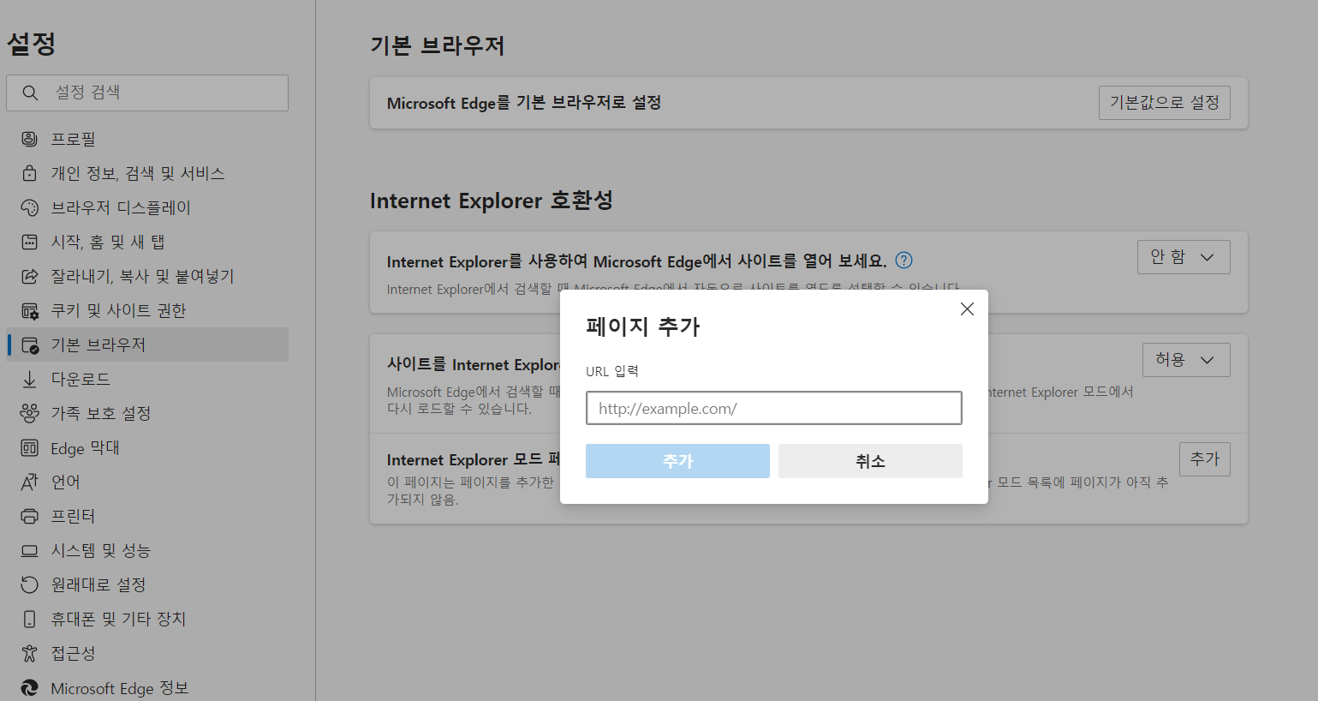The image size is (1318, 701).
Task: Close the 페이지 추가 dialog with X
Action: pos(967,309)
